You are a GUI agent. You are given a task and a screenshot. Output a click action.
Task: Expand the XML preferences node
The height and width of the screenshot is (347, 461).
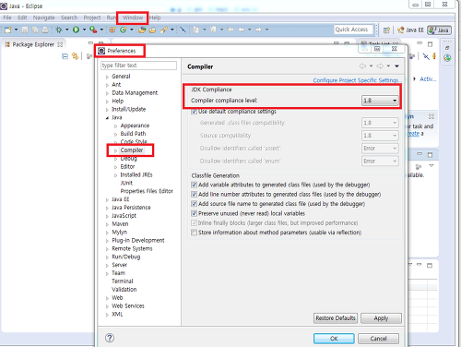point(107,315)
